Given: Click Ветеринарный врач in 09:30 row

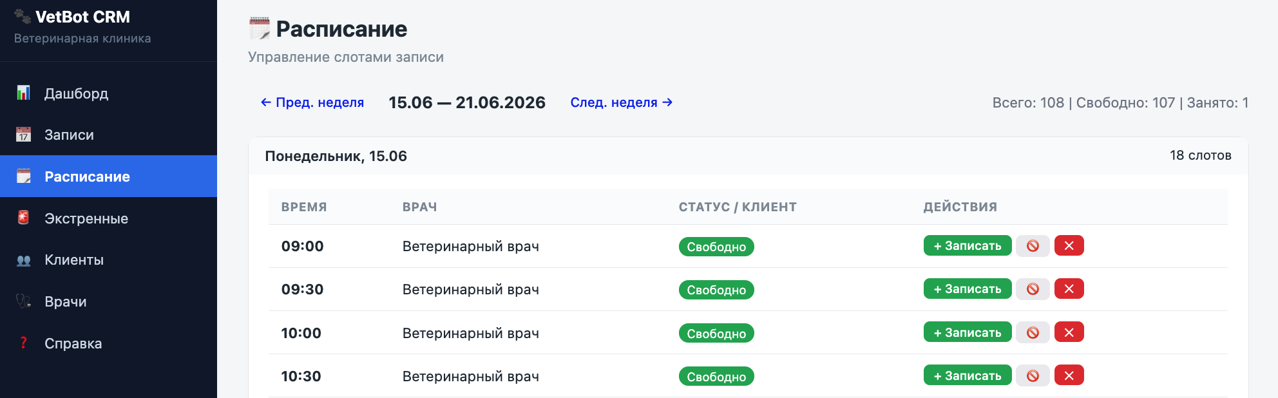Looking at the screenshot, I should 470,289.
